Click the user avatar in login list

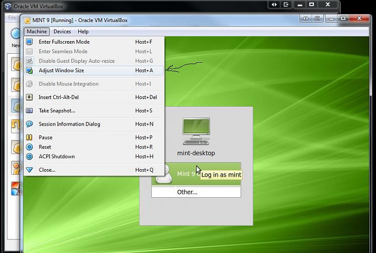pyautogui.click(x=164, y=174)
